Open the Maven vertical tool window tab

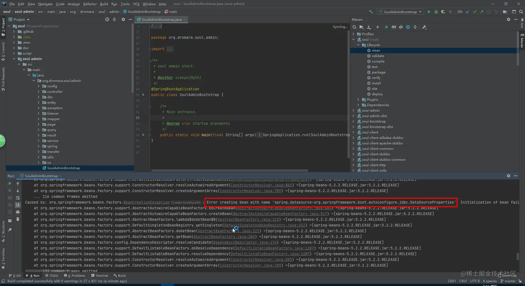(522, 41)
